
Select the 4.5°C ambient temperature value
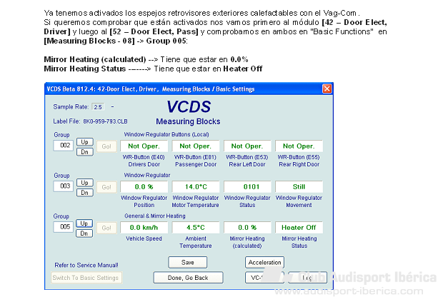point(196,228)
